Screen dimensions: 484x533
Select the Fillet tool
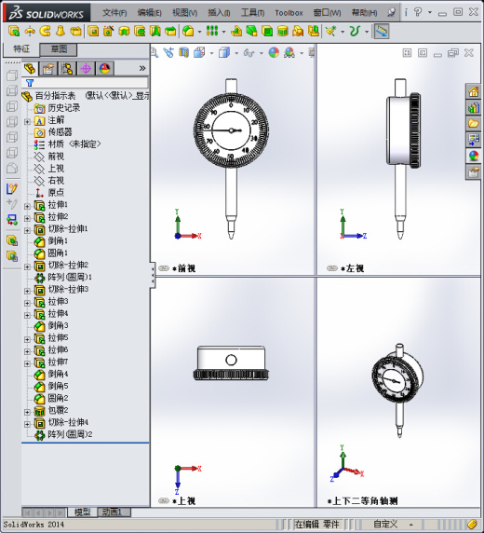188,32
